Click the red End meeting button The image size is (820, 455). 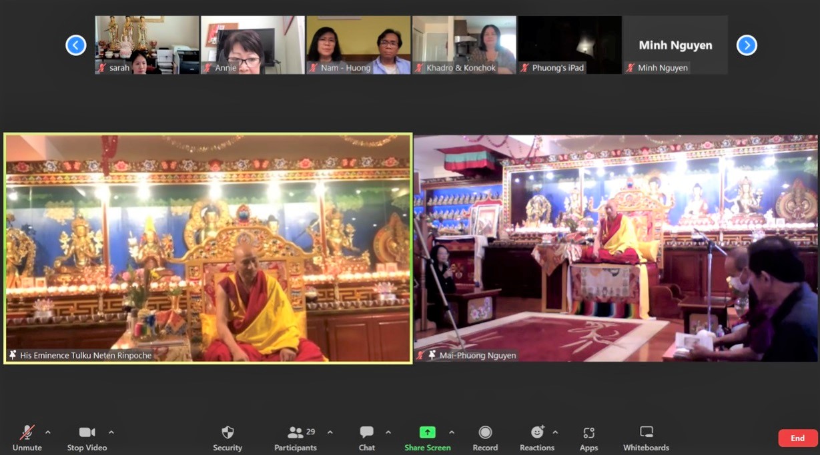click(x=797, y=438)
